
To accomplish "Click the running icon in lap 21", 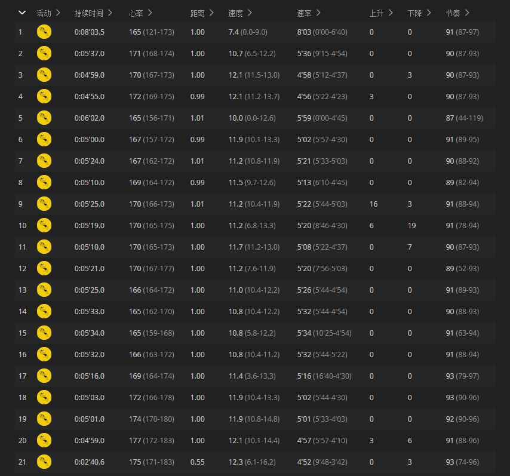I will (x=44, y=462).
